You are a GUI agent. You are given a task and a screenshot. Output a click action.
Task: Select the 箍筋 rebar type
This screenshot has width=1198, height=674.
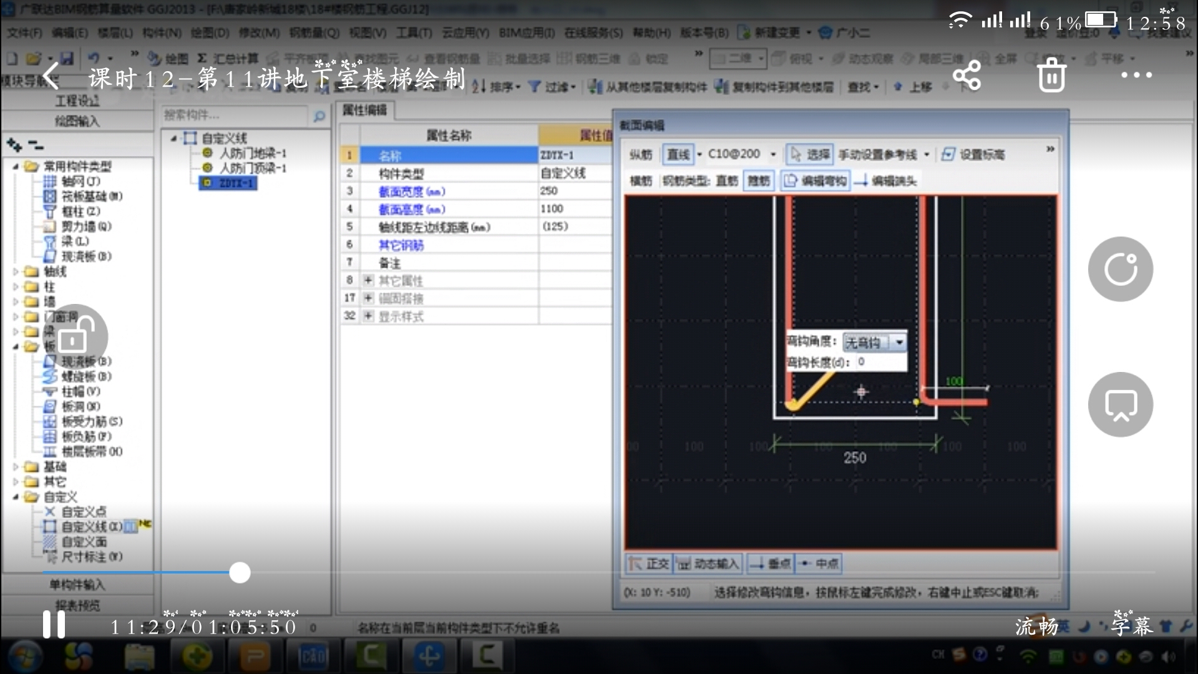[759, 181]
